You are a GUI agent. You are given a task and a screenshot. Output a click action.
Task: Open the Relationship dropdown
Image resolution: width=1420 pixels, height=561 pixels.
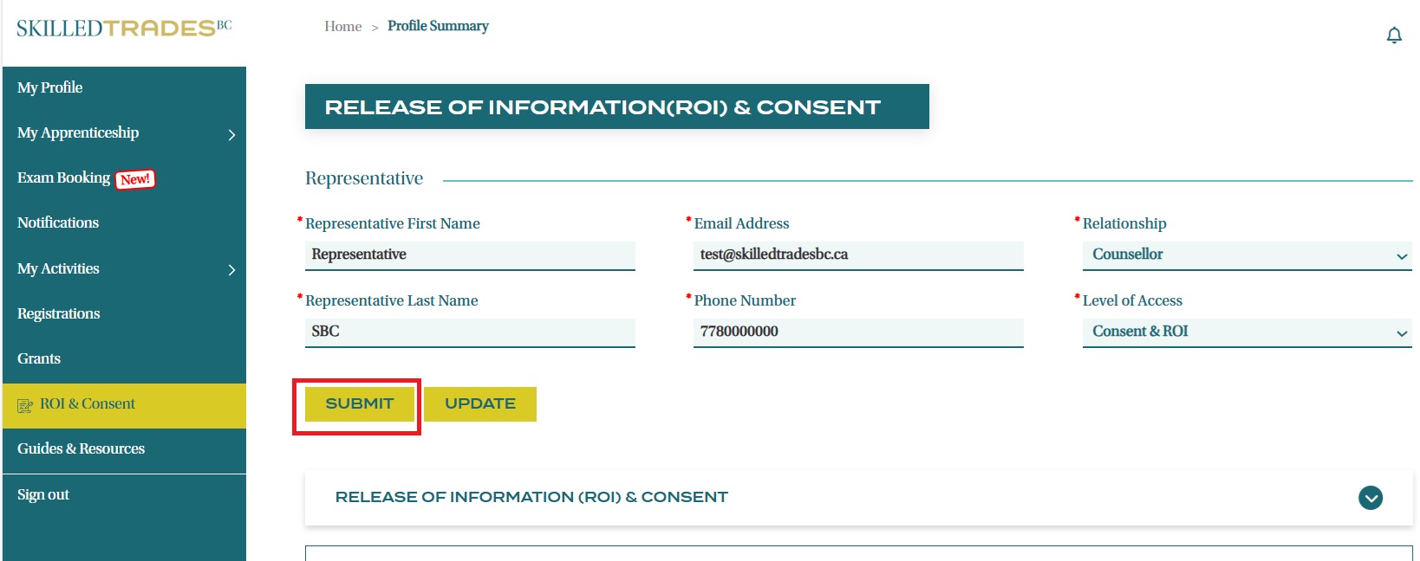click(x=1247, y=255)
